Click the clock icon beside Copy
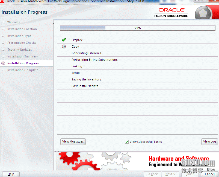Viewport: 219px width, 177px height. [64, 47]
